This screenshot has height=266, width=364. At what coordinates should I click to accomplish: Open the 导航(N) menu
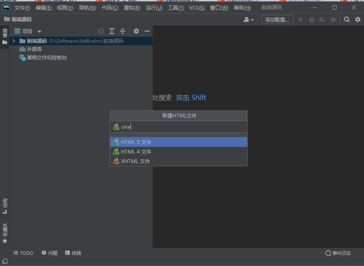point(88,8)
